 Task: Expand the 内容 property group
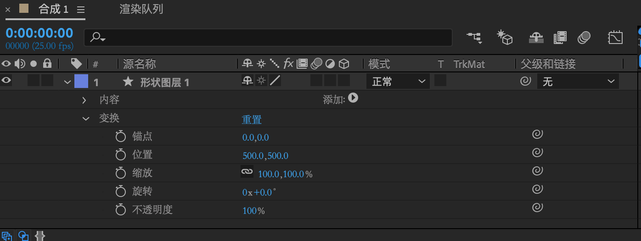(x=84, y=100)
